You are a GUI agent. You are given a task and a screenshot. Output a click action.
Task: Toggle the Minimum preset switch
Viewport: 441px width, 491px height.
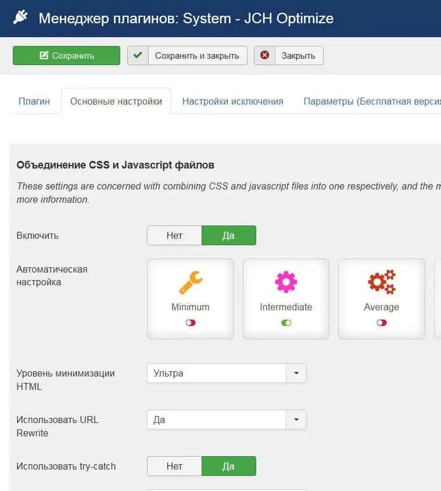pos(191,322)
